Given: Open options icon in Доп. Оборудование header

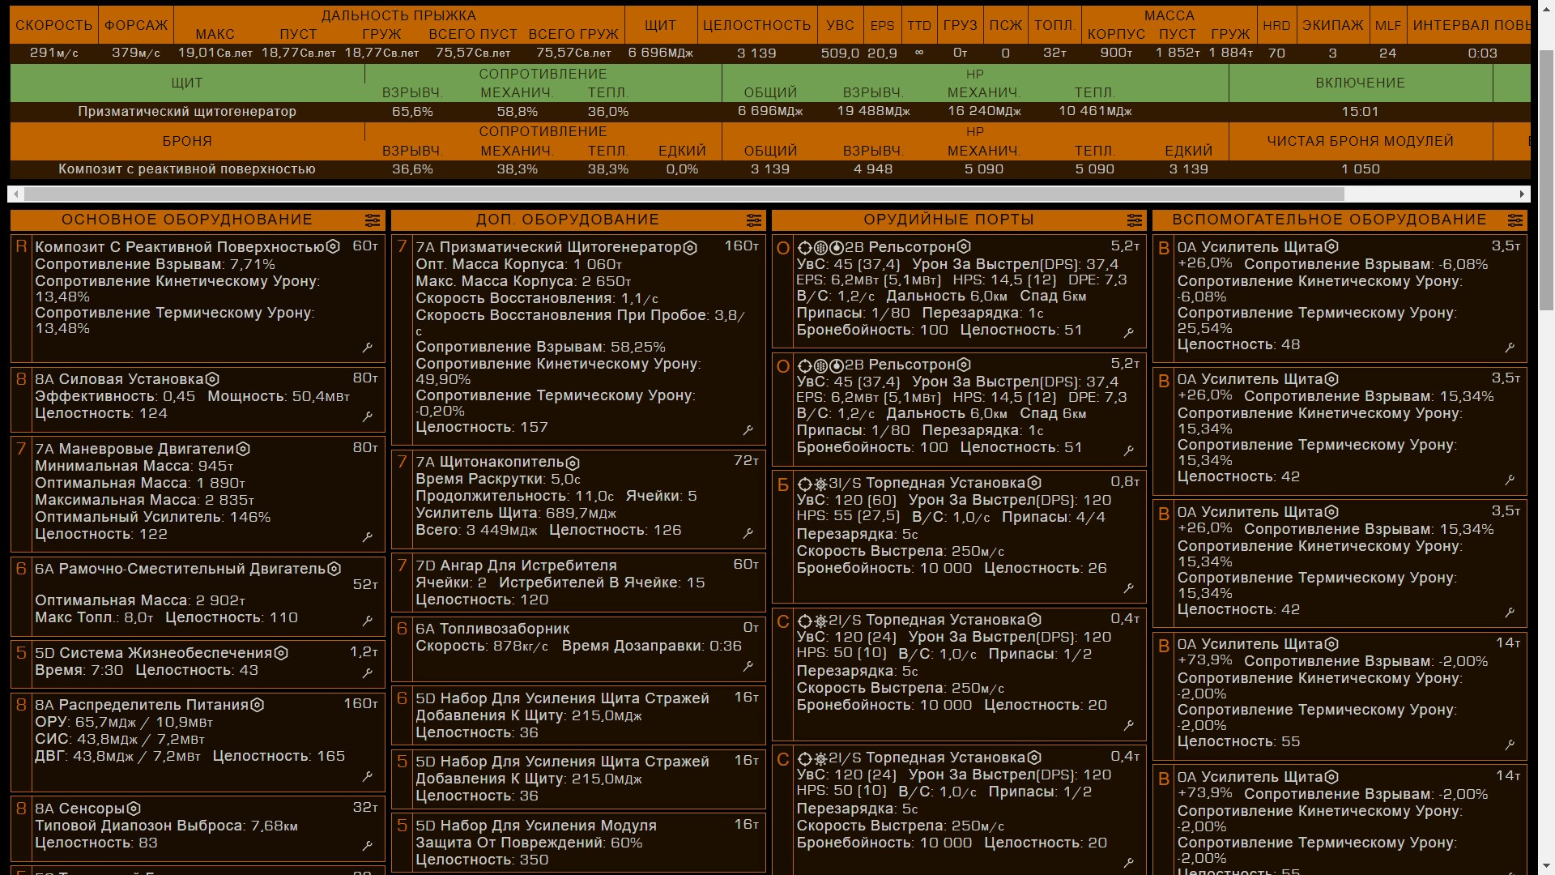Looking at the screenshot, I should [753, 220].
